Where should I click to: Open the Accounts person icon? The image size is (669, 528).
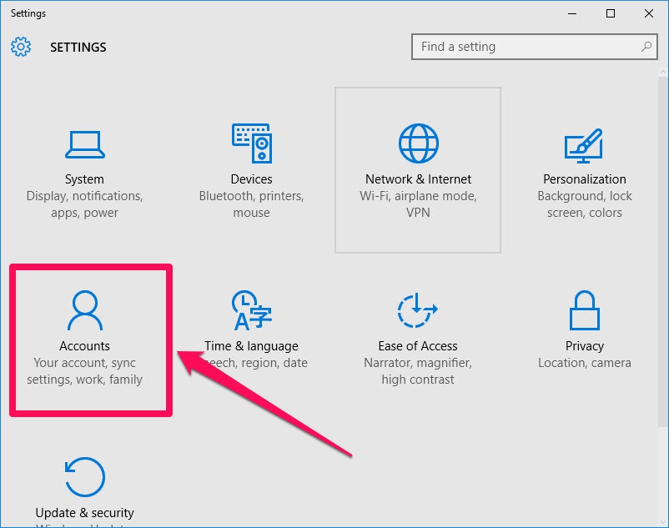[x=85, y=310]
